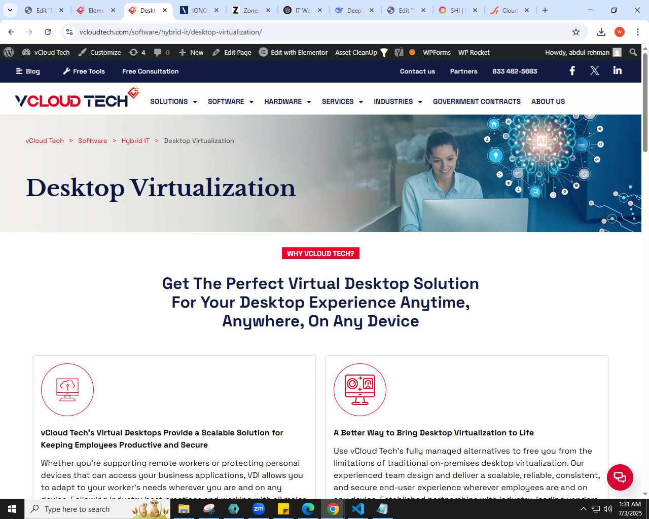Open Partners link
Image resolution: width=649 pixels, height=519 pixels.
pyautogui.click(x=464, y=71)
